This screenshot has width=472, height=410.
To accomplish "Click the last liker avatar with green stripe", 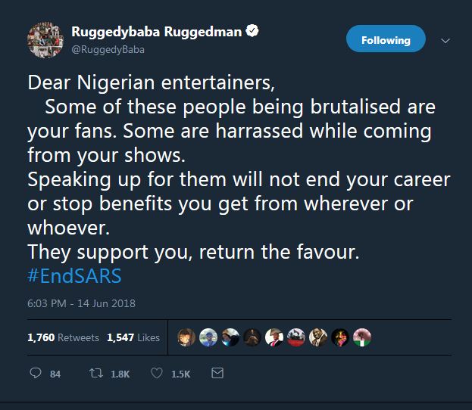I will coord(362,337).
